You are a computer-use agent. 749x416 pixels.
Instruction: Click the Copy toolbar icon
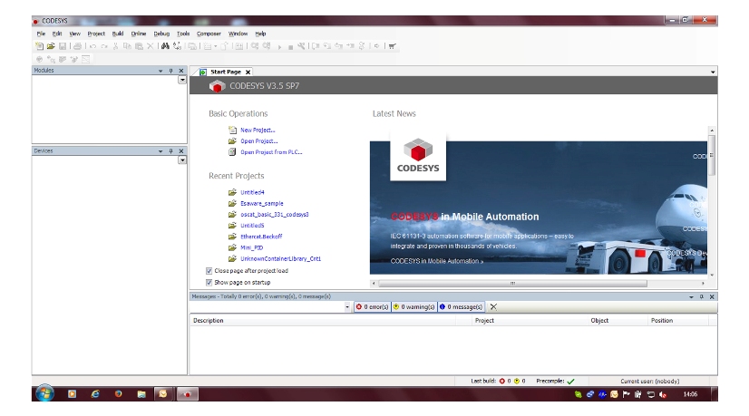point(127,46)
